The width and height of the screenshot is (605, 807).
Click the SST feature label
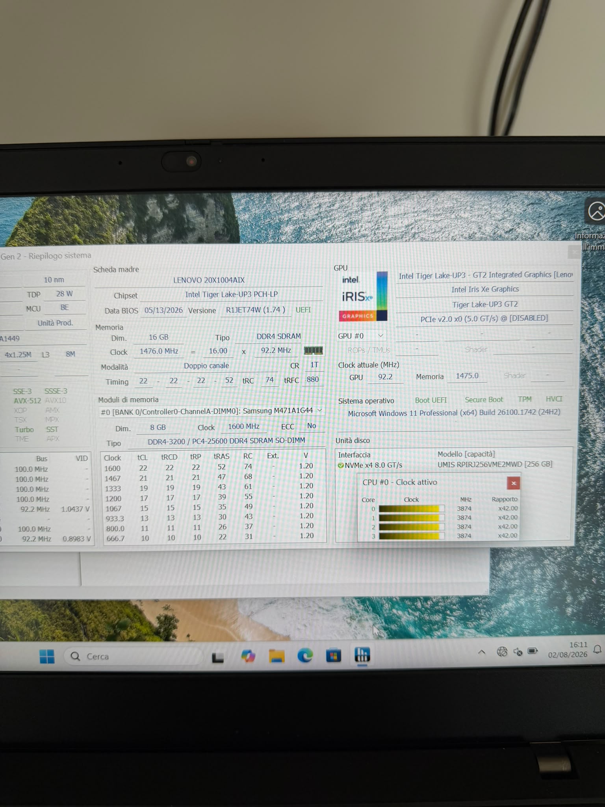52,430
